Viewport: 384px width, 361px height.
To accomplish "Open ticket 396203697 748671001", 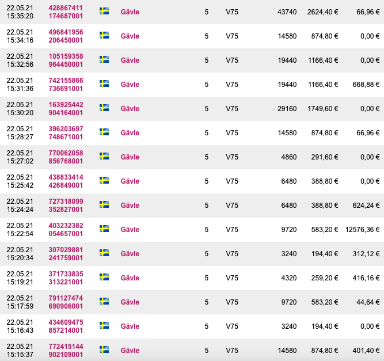I will coord(66,132).
